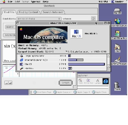Viewport: 128px width, 125px height.
Task: Open the Apple Computer favorite link
Action: point(62,92)
